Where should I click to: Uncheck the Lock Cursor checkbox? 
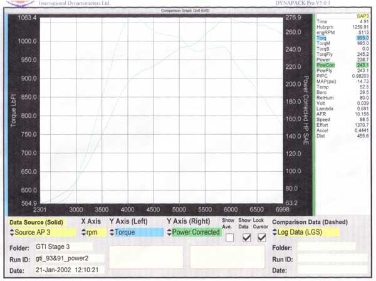point(261,238)
